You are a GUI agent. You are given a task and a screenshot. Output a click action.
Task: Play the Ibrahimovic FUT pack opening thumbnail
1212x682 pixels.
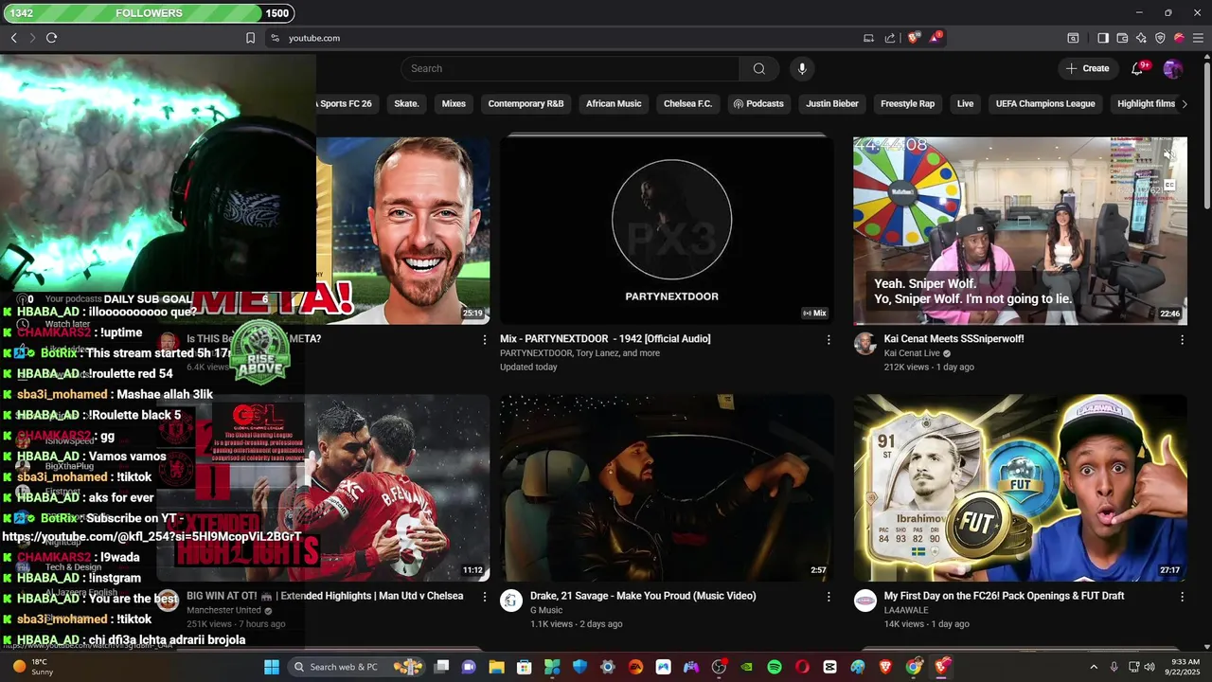(1020, 488)
